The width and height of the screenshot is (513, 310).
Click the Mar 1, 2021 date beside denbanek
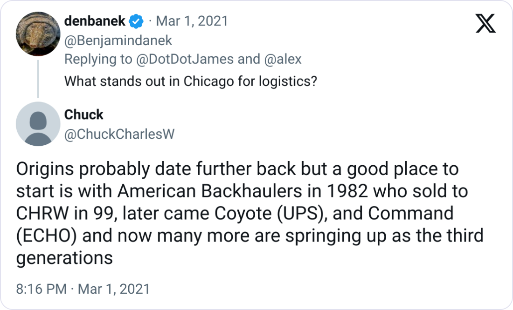[192, 21]
